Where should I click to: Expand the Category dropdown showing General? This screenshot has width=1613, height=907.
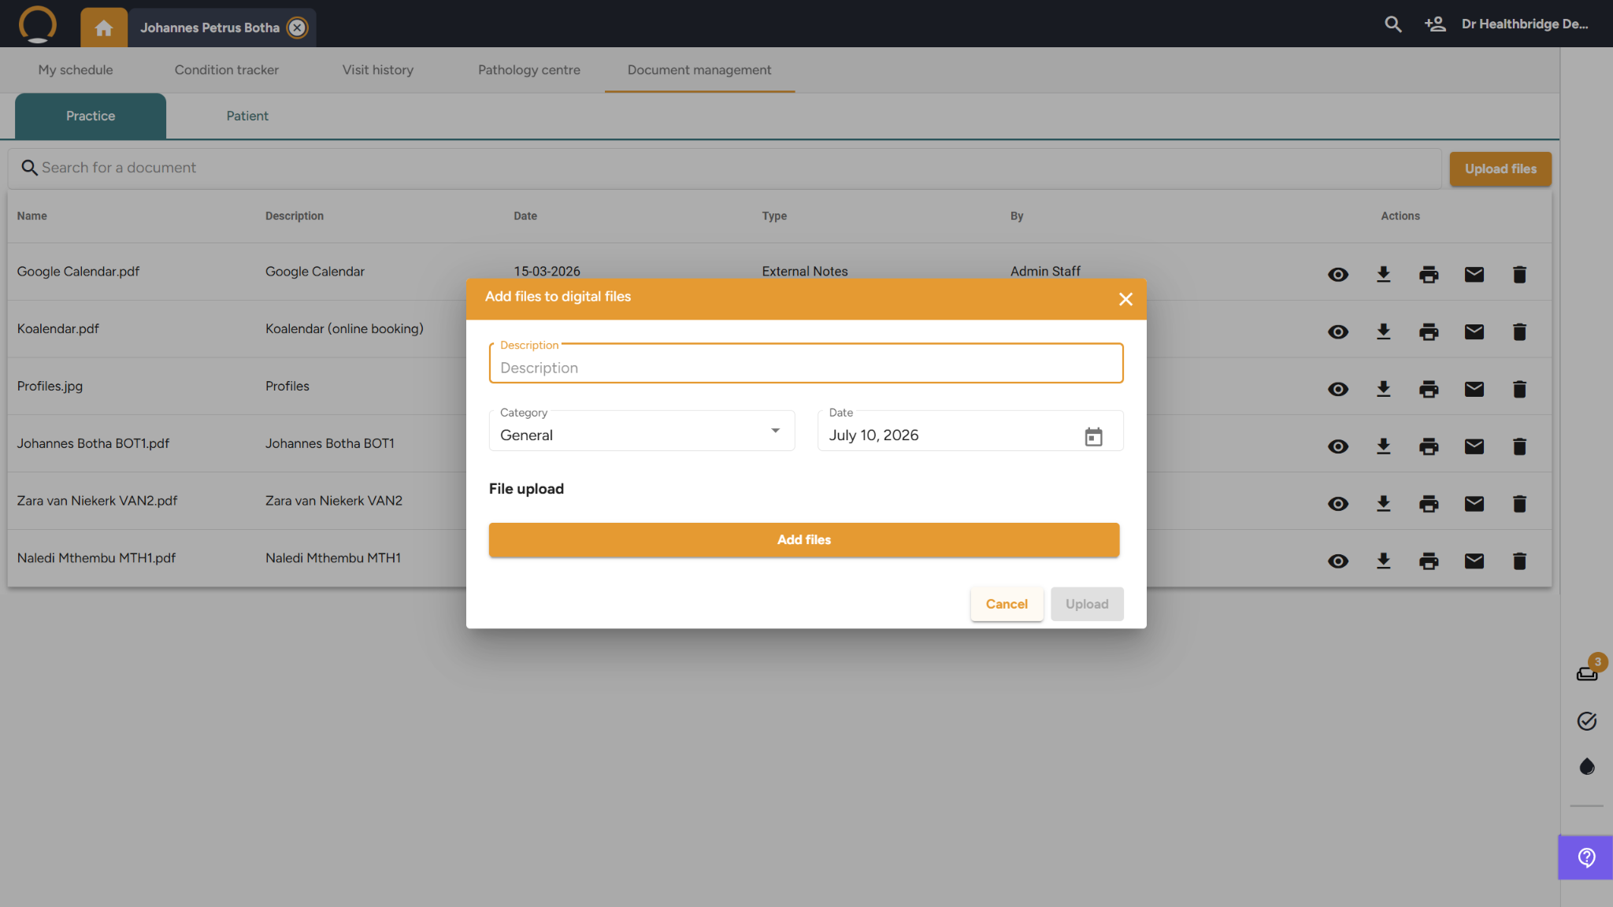pyautogui.click(x=642, y=431)
